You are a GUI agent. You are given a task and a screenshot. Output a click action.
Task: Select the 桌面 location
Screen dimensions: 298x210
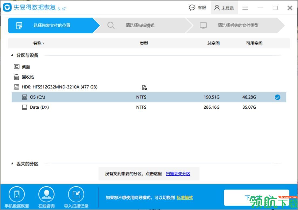pyautogui.click(x=26, y=67)
